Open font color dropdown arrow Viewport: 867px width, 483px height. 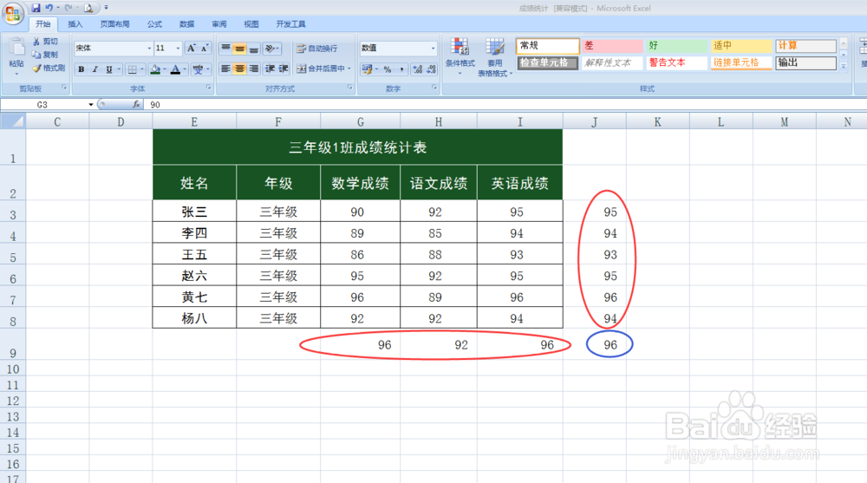pyautogui.click(x=184, y=69)
